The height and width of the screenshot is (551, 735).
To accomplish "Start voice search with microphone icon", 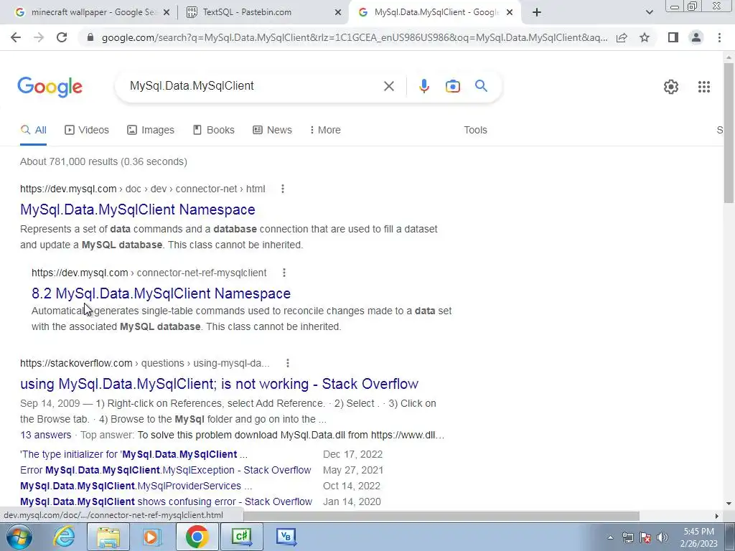I will click(423, 86).
